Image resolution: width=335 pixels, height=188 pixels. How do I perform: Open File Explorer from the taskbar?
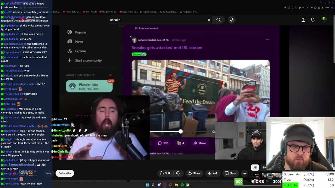[176, 185]
